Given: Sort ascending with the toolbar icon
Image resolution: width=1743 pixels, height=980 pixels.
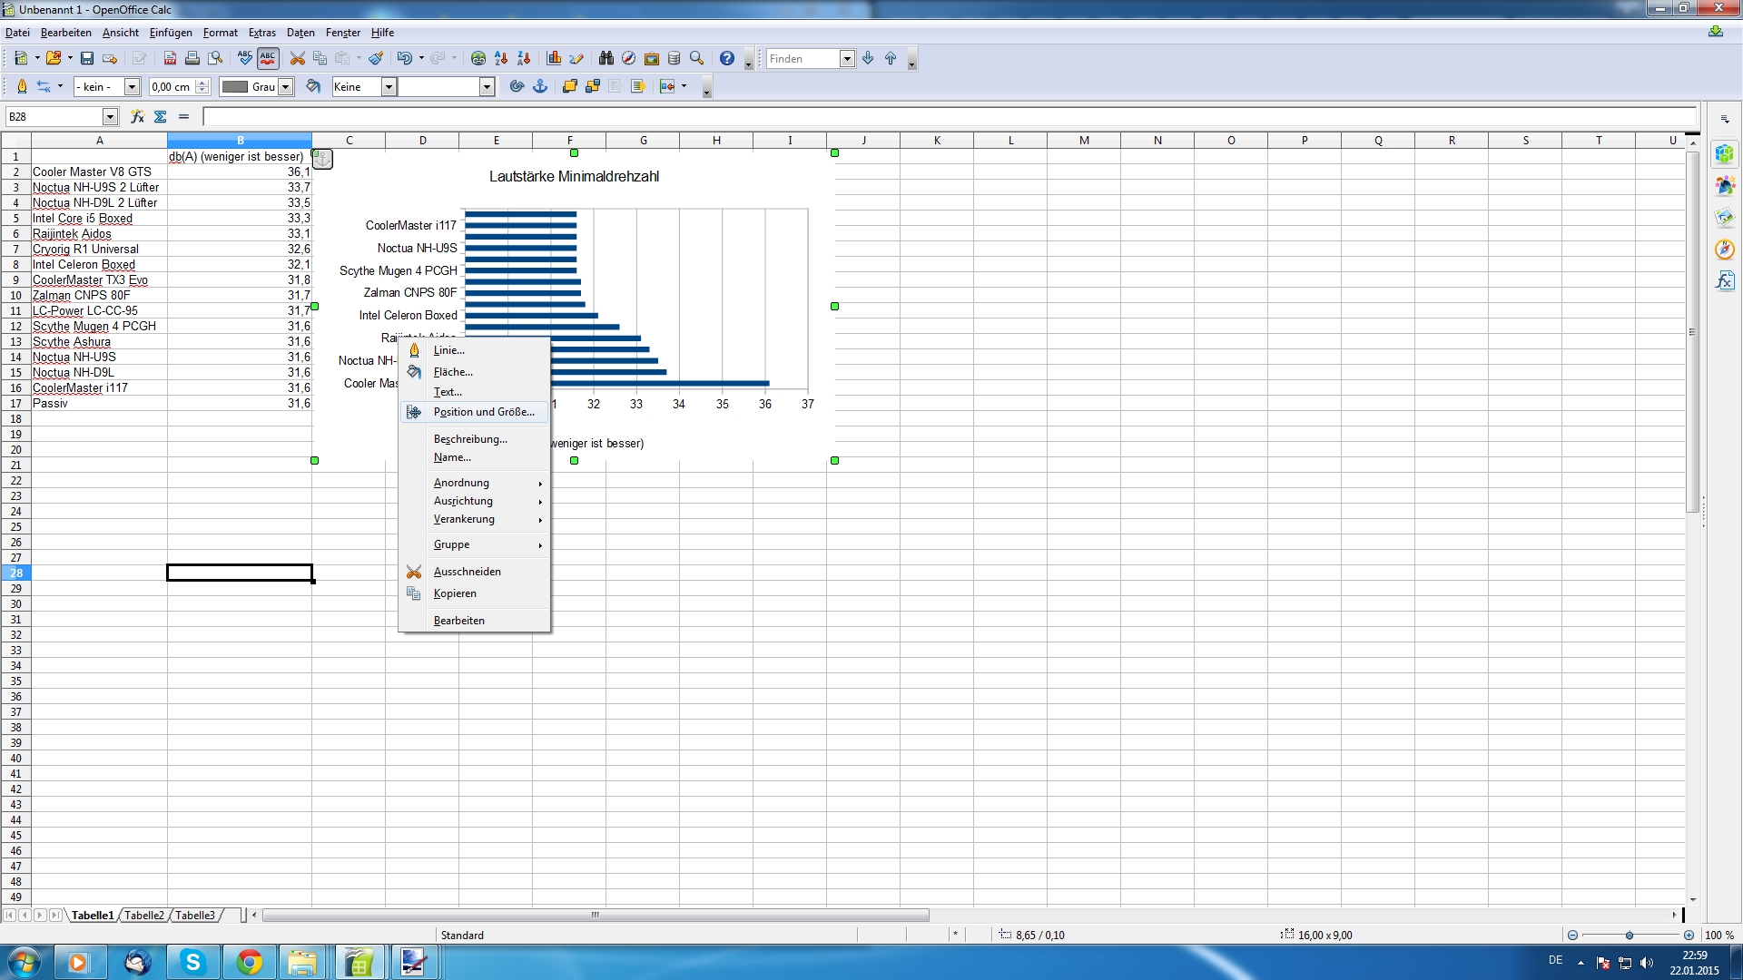Looking at the screenshot, I should (x=501, y=59).
